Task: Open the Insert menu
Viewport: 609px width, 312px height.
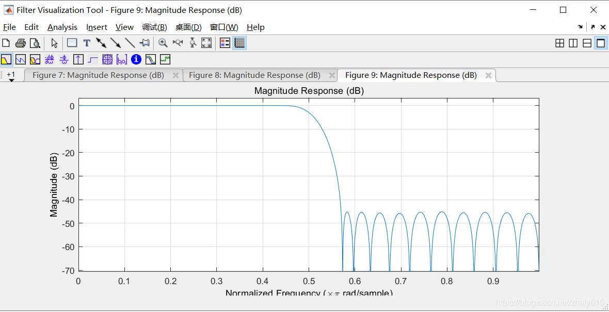Action: 97,27
